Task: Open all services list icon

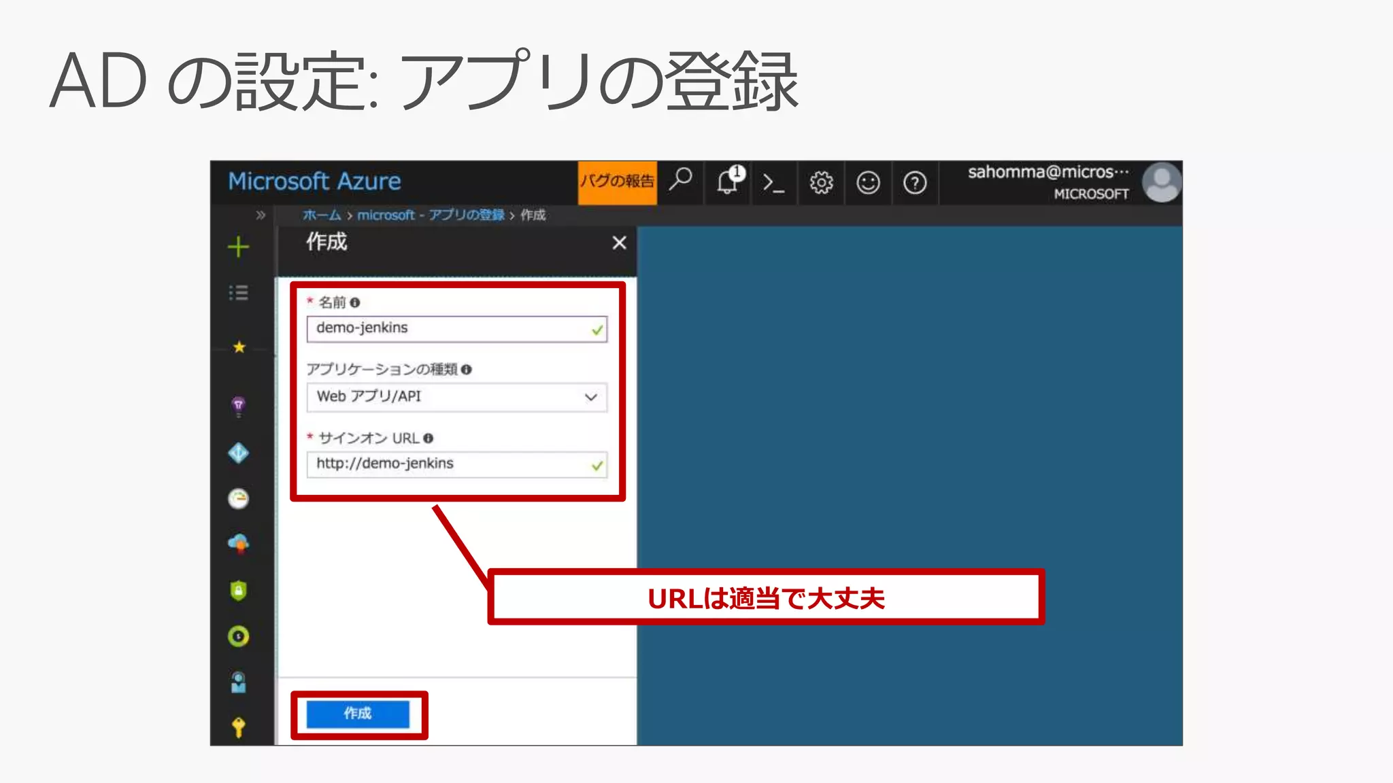Action: tap(238, 293)
